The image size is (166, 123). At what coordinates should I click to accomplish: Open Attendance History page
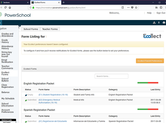[7, 47]
